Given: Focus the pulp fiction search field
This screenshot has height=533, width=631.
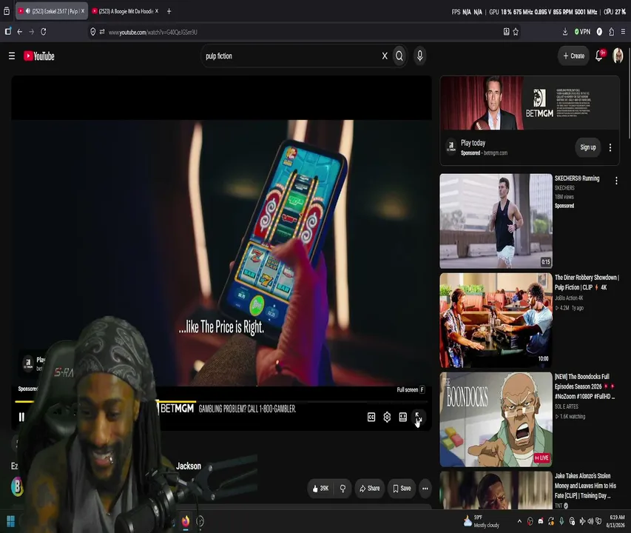Looking at the screenshot, I should pyautogui.click(x=291, y=56).
